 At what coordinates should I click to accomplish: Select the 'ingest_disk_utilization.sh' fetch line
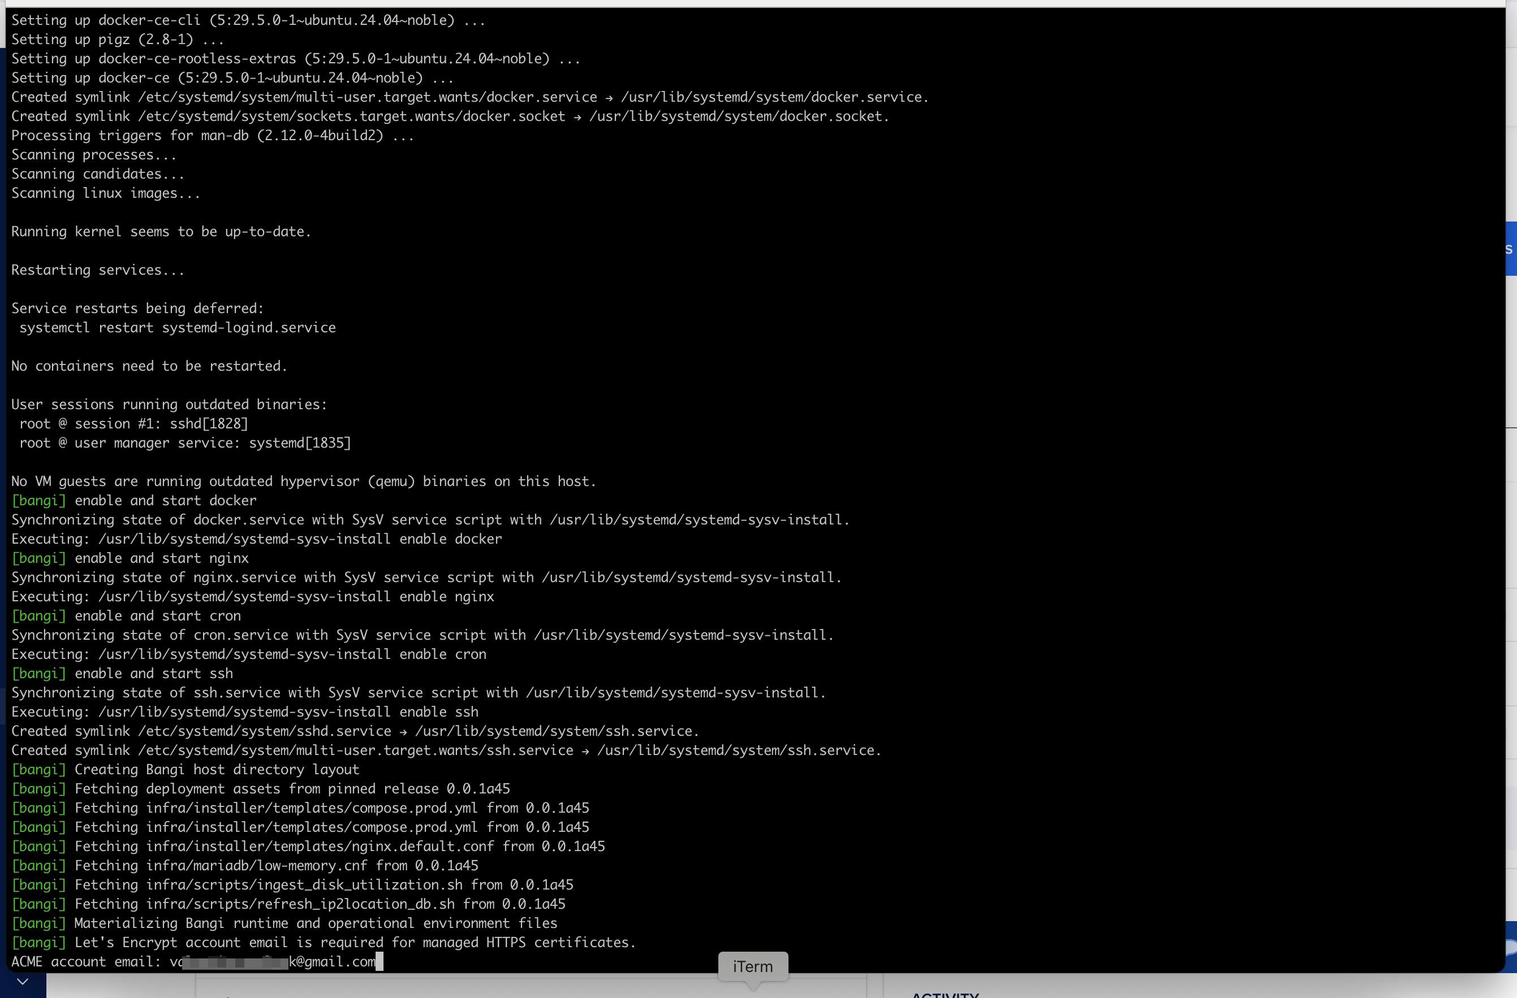292,886
